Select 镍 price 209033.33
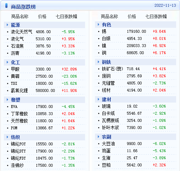The width and height of the screenshot is (180, 171). click(136, 46)
